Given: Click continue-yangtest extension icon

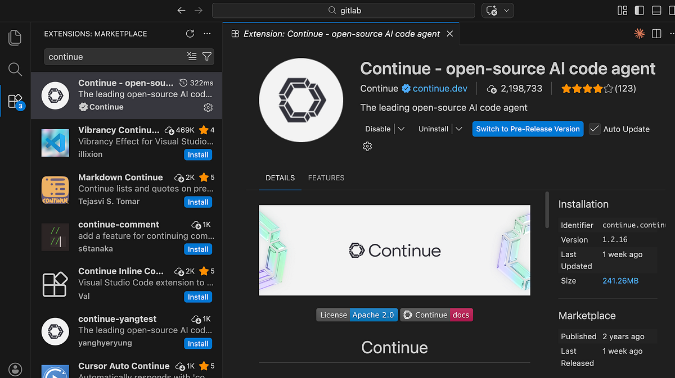Looking at the screenshot, I should coord(55,331).
